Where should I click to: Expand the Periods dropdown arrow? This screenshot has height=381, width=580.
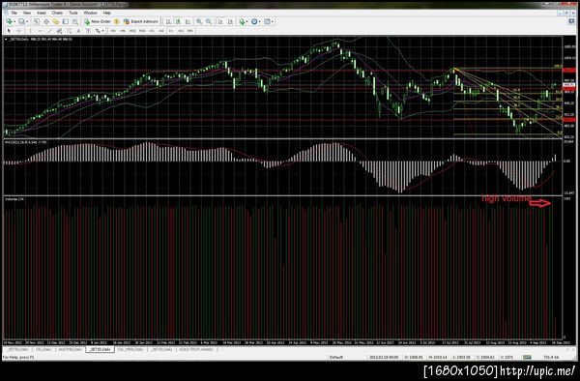(x=260, y=21)
